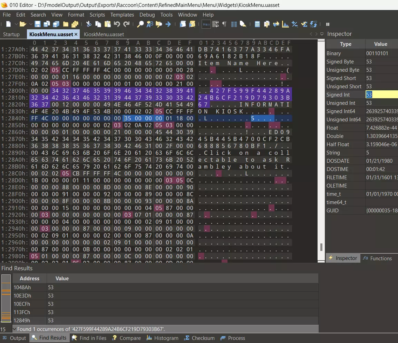Click the Goto arrow icon
This screenshot has width=398, height=343.
tap(168, 24)
